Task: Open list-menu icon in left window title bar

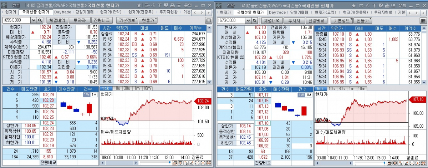Action: 179,5
